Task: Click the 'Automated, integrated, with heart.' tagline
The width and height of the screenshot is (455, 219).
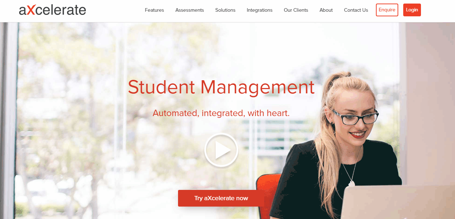Action: click(x=221, y=113)
